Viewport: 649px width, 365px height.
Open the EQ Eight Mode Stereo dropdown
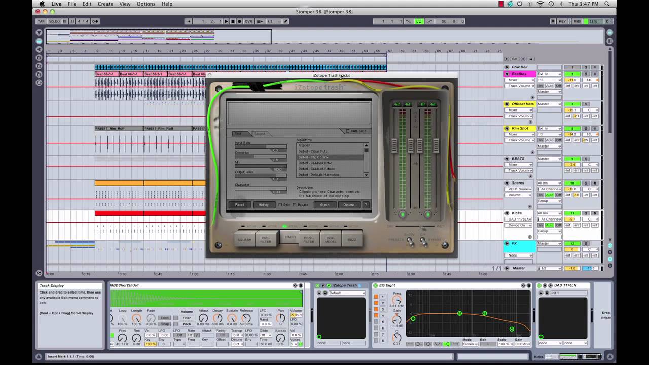click(x=471, y=344)
